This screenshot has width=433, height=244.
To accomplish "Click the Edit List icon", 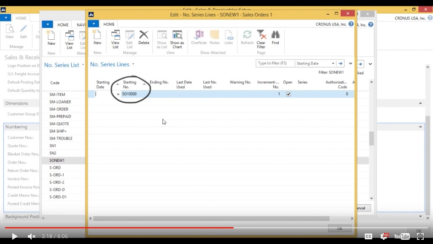I will pos(129,38).
